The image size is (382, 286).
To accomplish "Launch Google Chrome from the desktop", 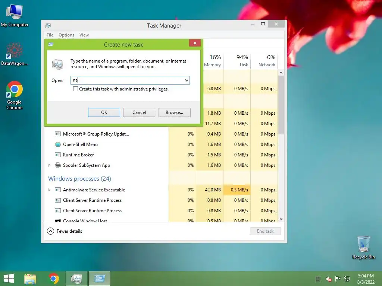I will [15, 95].
